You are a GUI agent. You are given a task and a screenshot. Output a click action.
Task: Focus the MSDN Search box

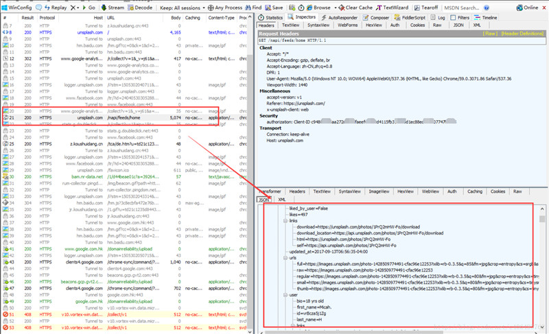[x=461, y=8]
